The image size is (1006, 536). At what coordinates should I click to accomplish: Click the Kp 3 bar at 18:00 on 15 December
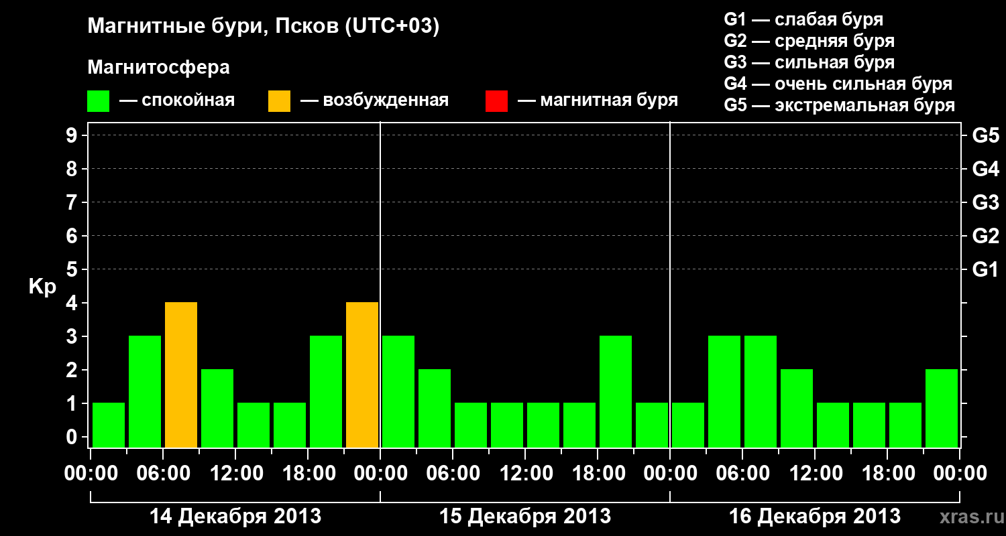point(616,392)
